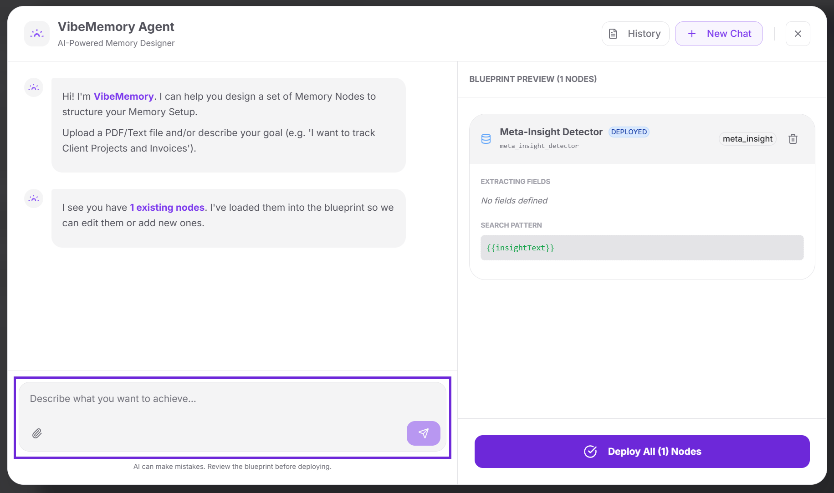Screen dimensions: 834x493
Task: Click the '1 existing nodes' link
Action: pyautogui.click(x=167, y=208)
